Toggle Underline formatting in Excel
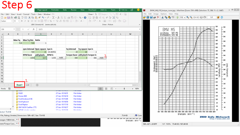 pos(28,21)
